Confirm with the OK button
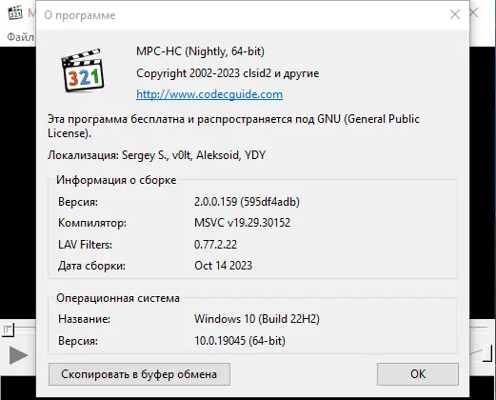This screenshot has width=496, height=400. tap(418, 374)
